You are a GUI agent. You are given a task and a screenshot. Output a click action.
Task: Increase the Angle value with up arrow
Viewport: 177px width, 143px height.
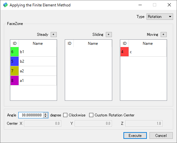[46, 114]
